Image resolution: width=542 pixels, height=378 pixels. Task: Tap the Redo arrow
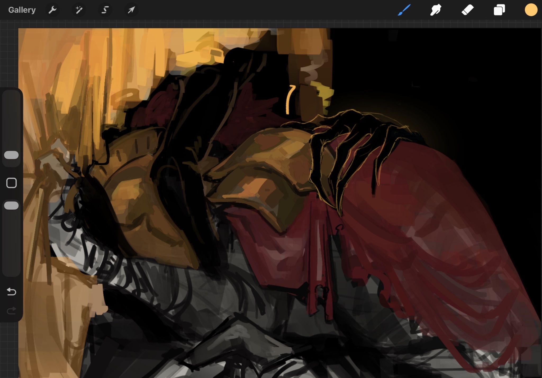[11, 310]
